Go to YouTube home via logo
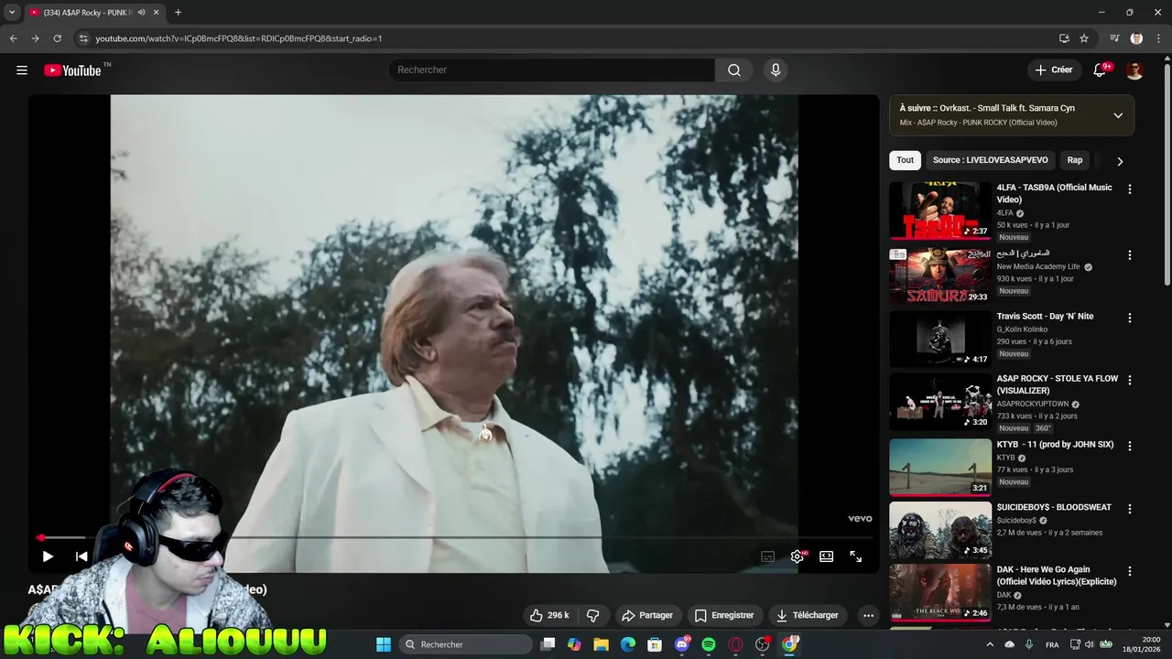The height and width of the screenshot is (659, 1172). tap(72, 70)
